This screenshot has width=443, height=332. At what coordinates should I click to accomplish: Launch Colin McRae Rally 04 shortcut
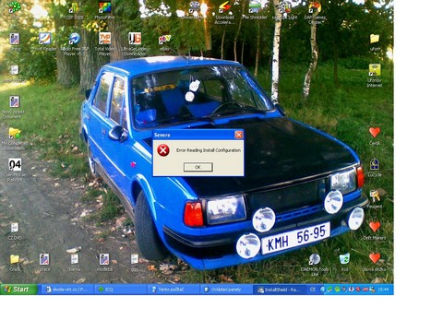tap(15, 170)
